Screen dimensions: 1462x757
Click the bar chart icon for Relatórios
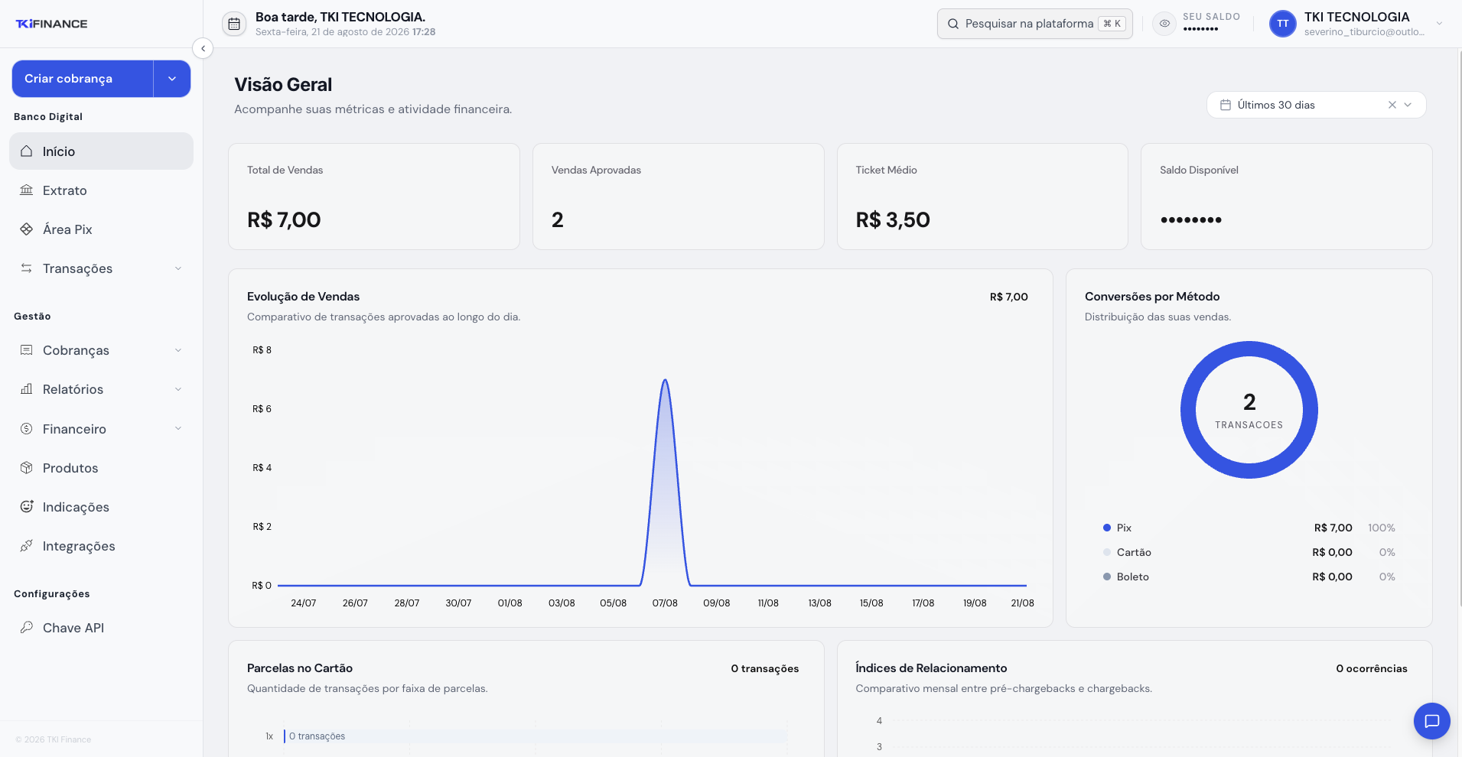(27, 389)
